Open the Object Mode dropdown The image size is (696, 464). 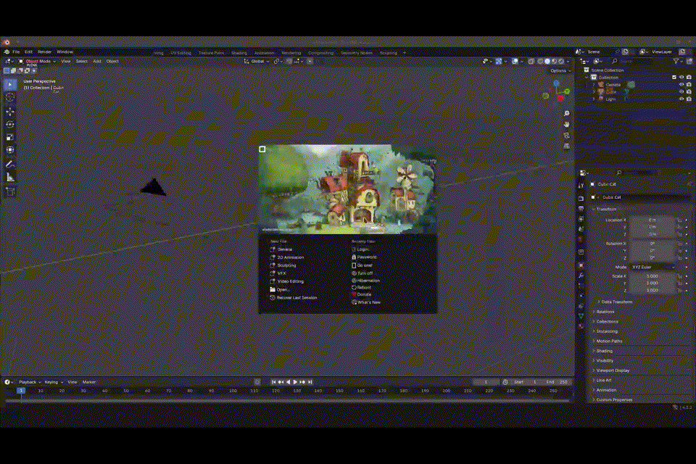37,62
